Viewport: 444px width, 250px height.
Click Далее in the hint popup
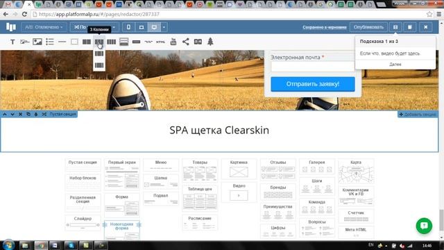pos(395,65)
